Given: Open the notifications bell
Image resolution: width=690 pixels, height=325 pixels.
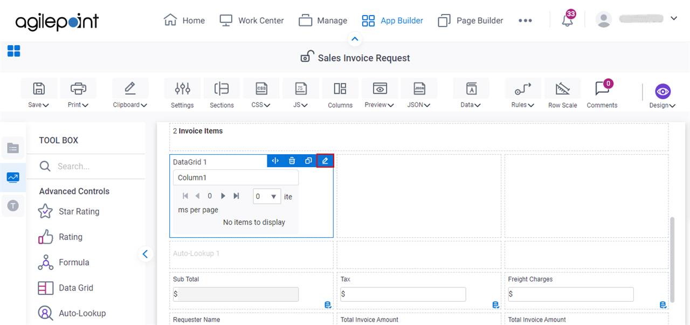Looking at the screenshot, I should (567, 20).
